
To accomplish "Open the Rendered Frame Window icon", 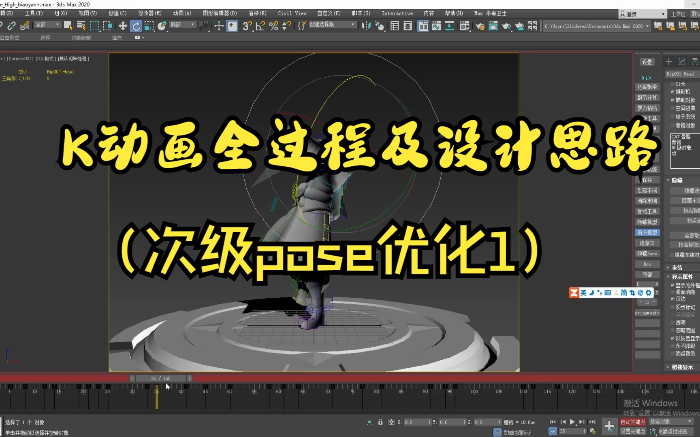I will pyautogui.click(x=493, y=26).
